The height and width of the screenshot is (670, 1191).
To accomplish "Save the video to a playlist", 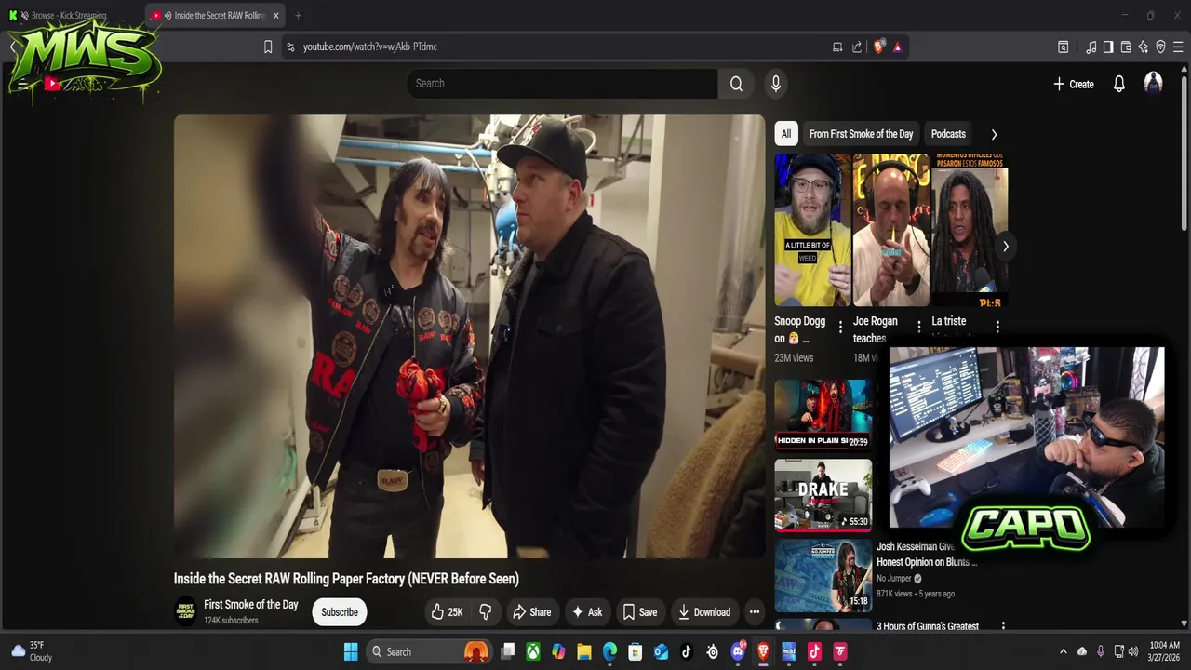I will coord(640,612).
